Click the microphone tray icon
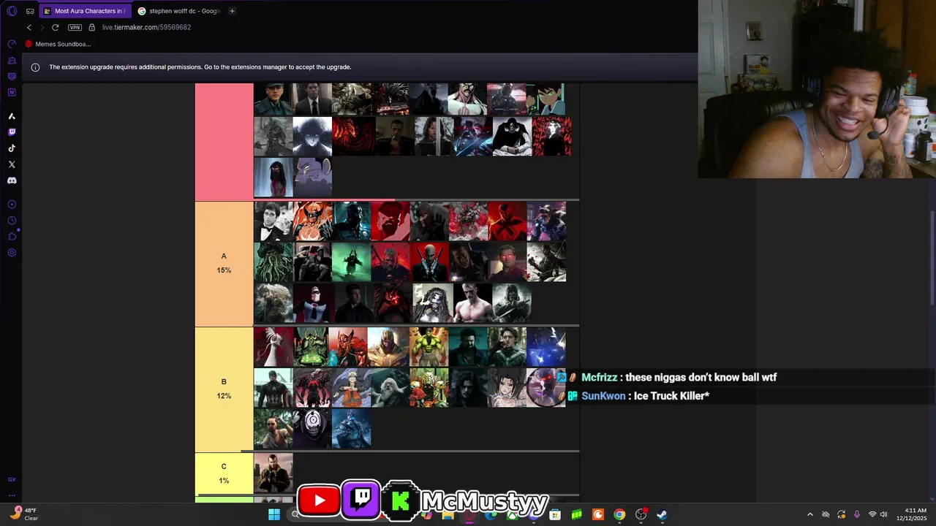This screenshot has width=936, height=526. 857,514
